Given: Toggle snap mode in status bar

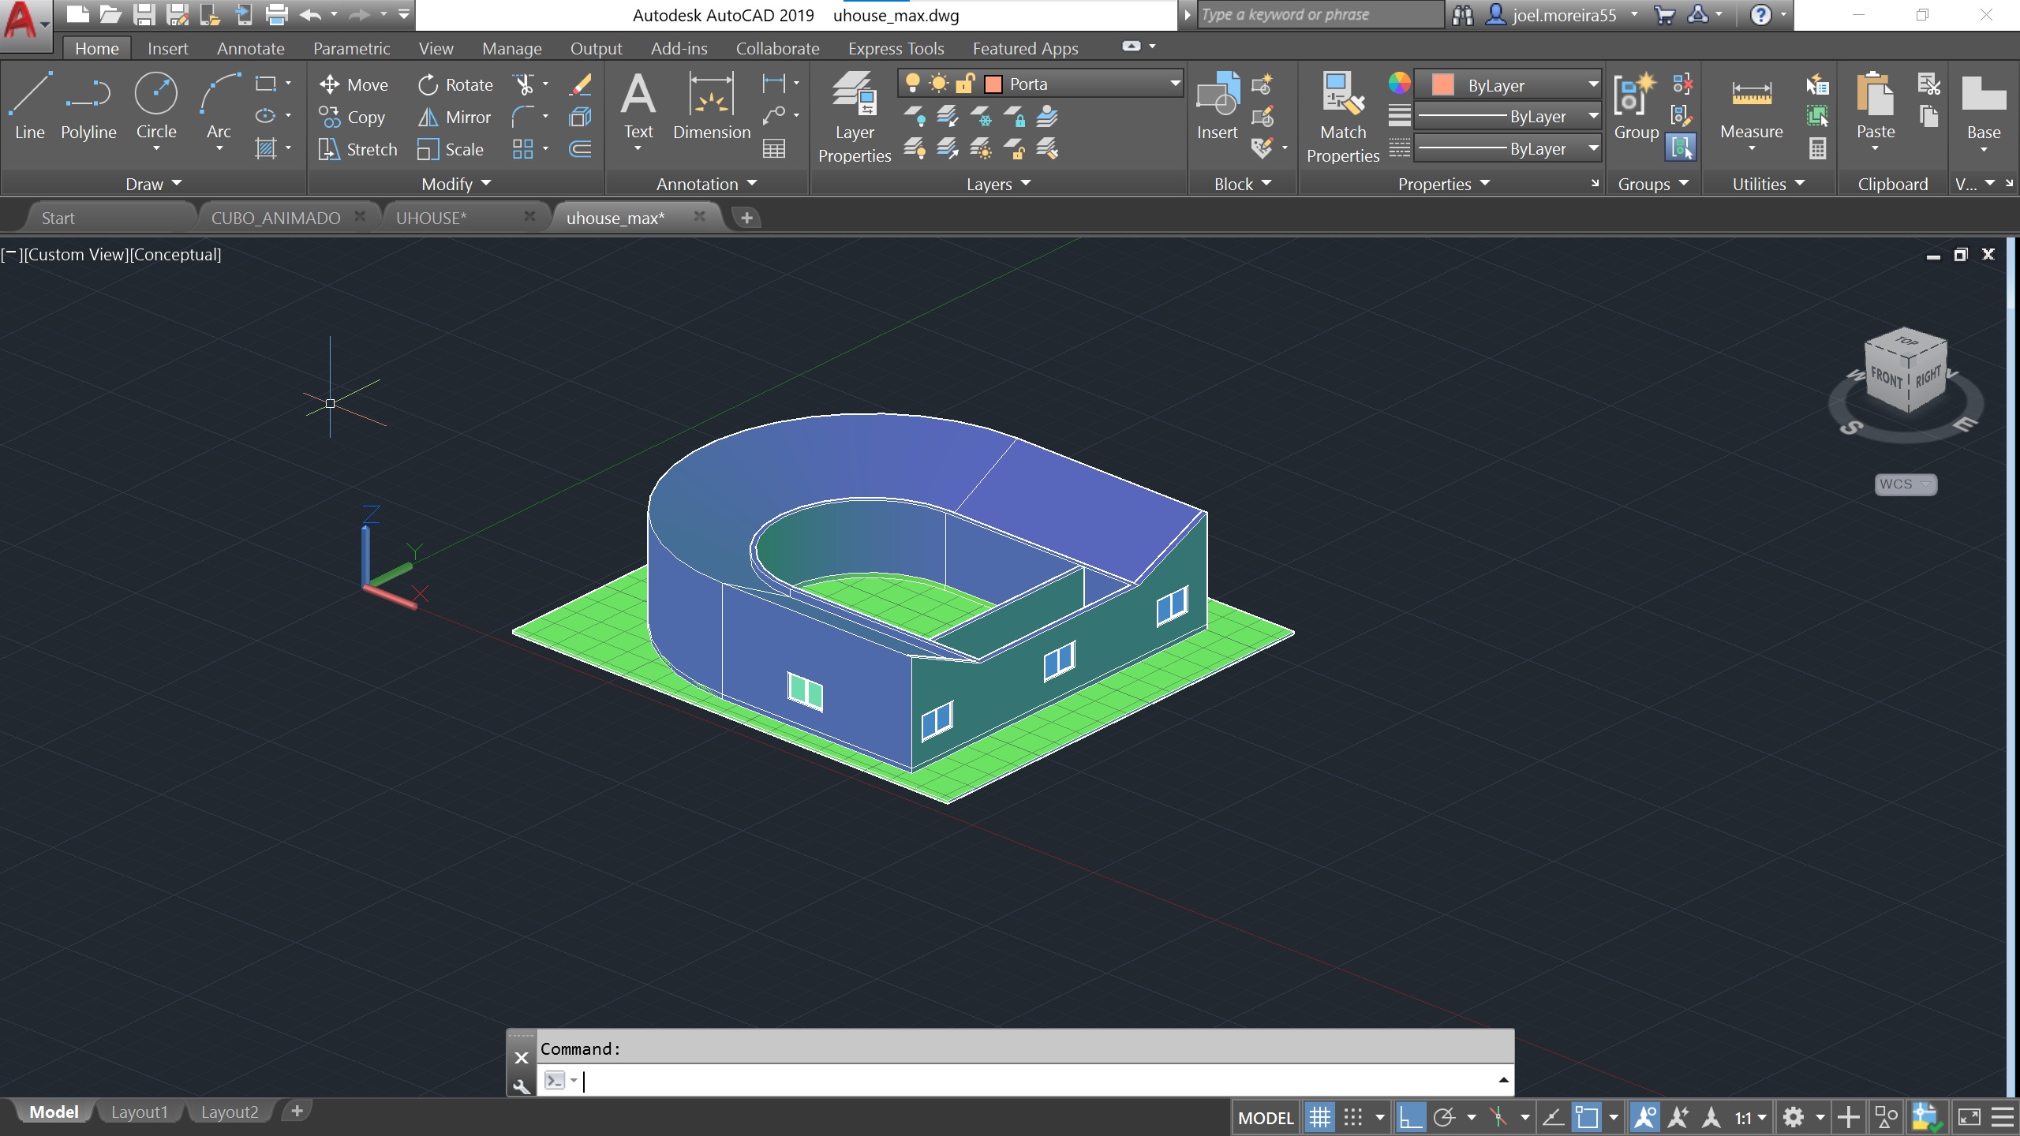Looking at the screenshot, I should [x=1353, y=1117].
